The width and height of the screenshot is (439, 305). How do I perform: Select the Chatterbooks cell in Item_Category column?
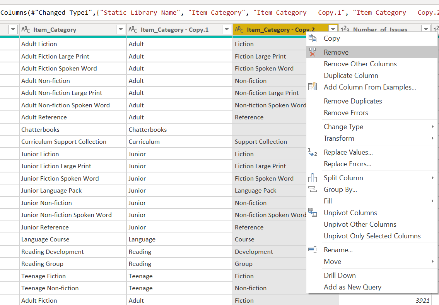tap(73, 129)
